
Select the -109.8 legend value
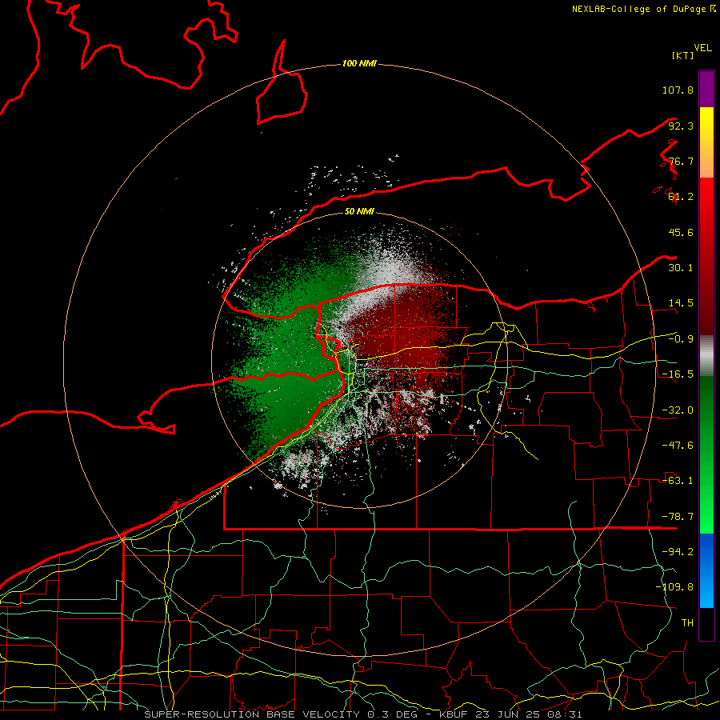(674, 587)
